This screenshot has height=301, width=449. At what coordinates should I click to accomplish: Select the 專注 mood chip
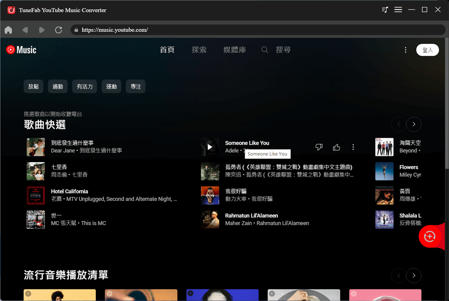tap(136, 87)
